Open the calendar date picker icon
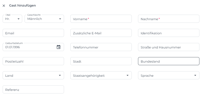201x105 pixels. 59,47
